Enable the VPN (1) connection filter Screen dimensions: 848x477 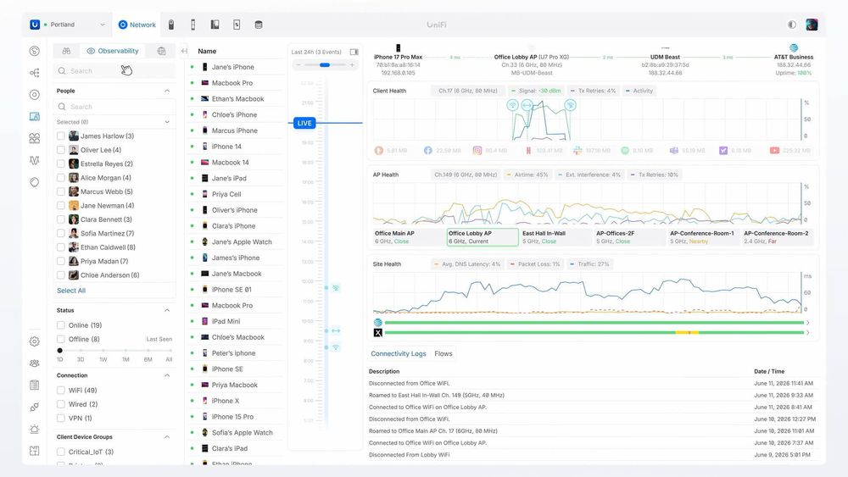(60, 419)
